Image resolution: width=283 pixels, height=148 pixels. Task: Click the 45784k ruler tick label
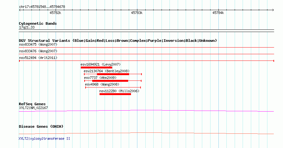pos(218,13)
